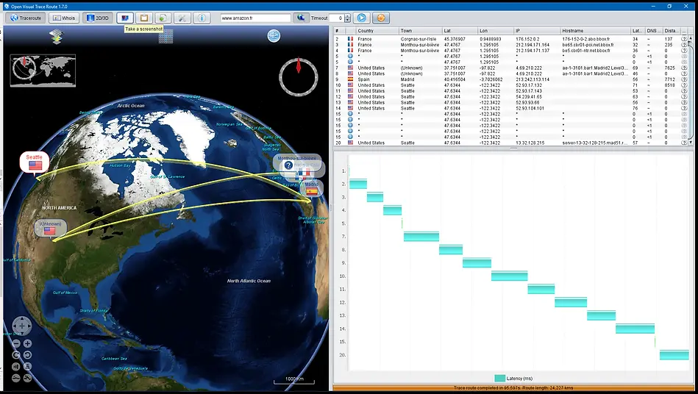Open whois question icon for hop 2
This screenshot has width=698, height=394.
coord(684,39)
